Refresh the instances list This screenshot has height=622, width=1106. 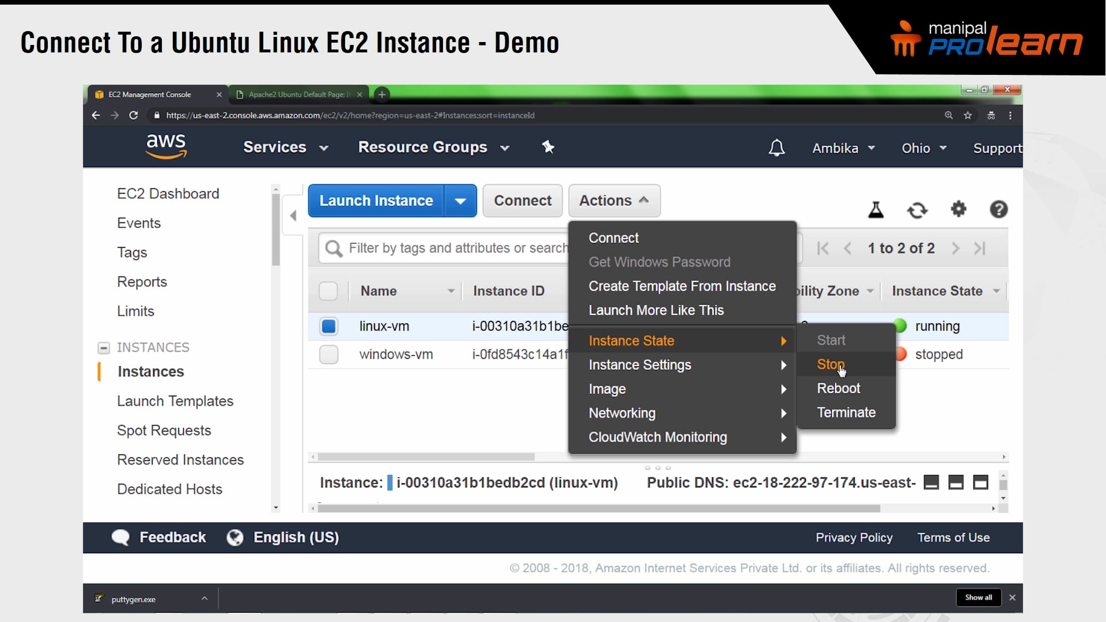[x=917, y=210]
